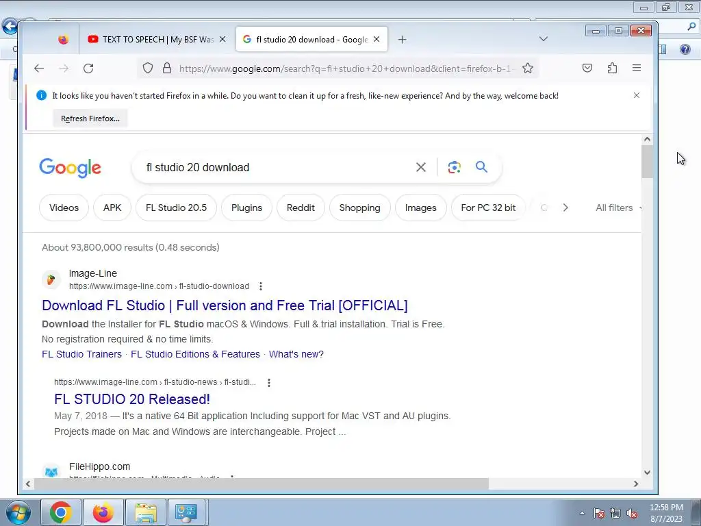The image size is (701, 526).
Task: Open the FL STUDIO 20 Released! link
Action: [x=132, y=399]
